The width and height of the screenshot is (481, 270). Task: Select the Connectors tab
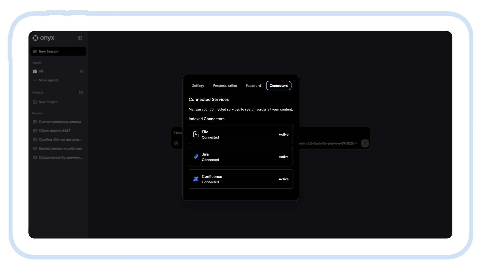point(279,86)
